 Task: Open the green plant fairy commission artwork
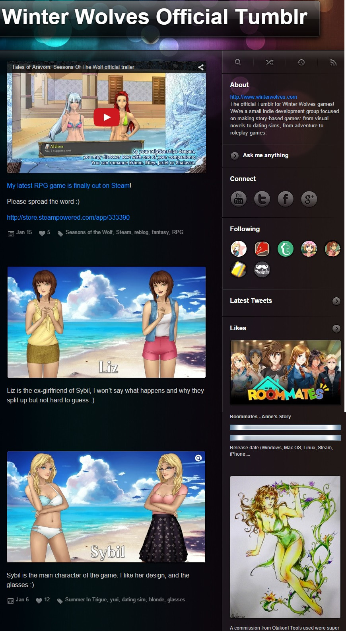[285, 547]
